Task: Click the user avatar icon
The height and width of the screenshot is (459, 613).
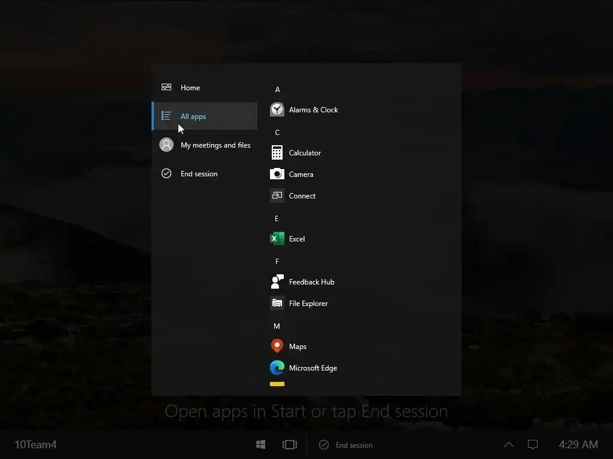Action: (x=166, y=145)
